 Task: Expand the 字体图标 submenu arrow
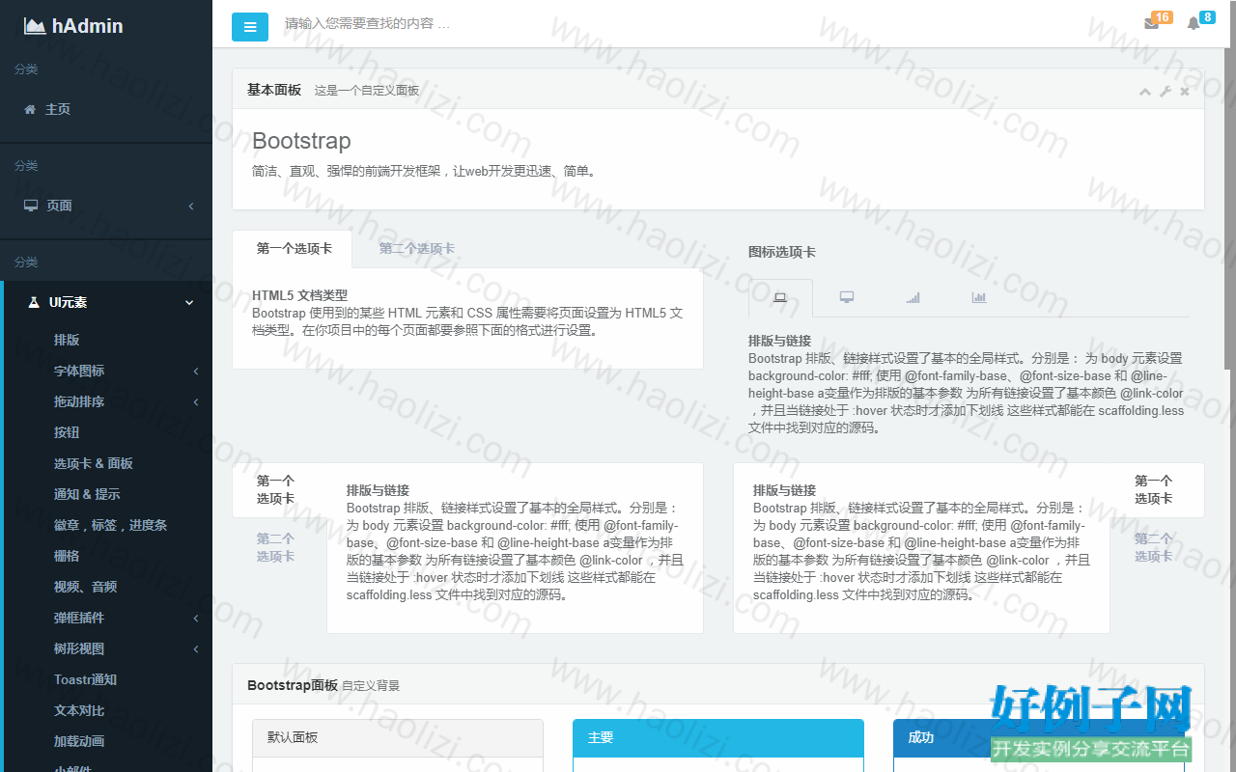pyautogui.click(x=196, y=372)
